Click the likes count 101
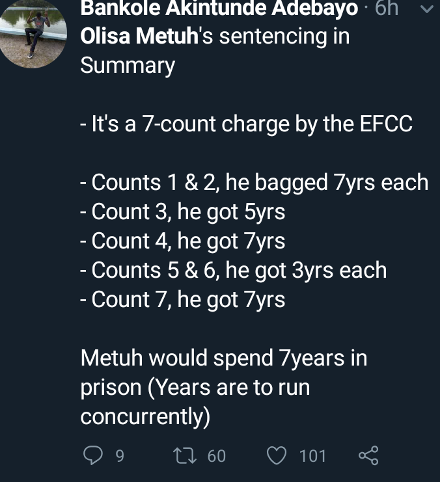 [312, 455]
